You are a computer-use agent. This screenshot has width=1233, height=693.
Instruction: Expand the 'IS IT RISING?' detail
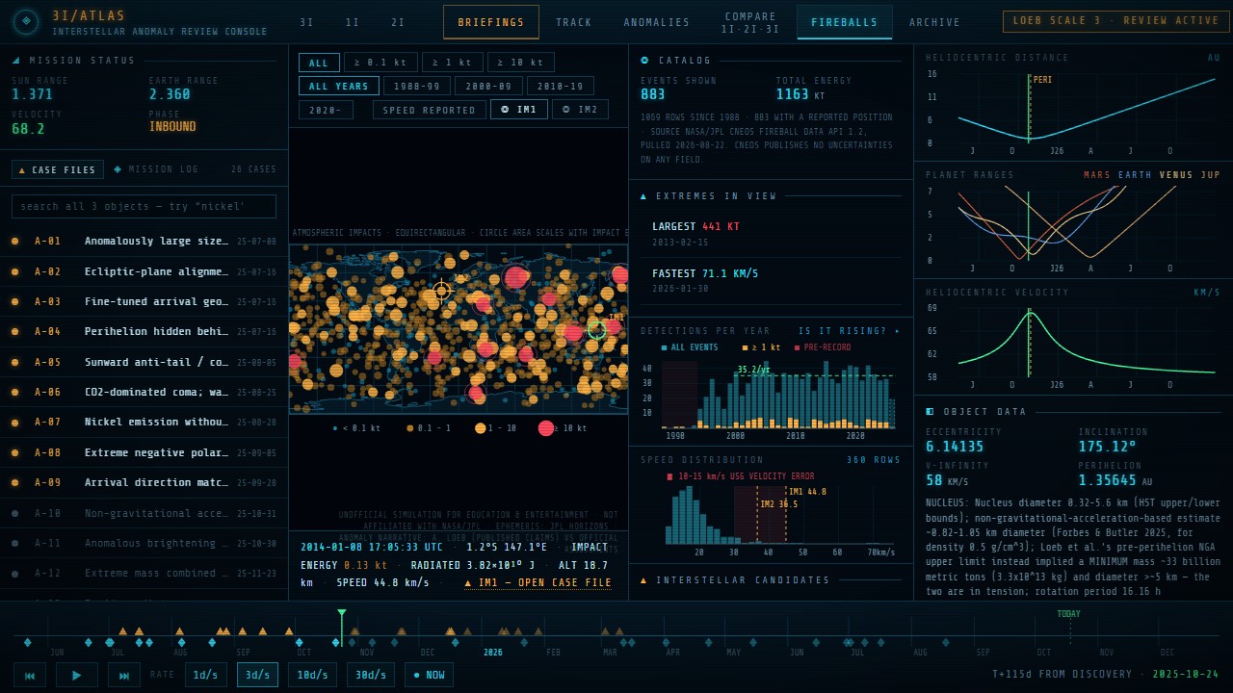(849, 331)
